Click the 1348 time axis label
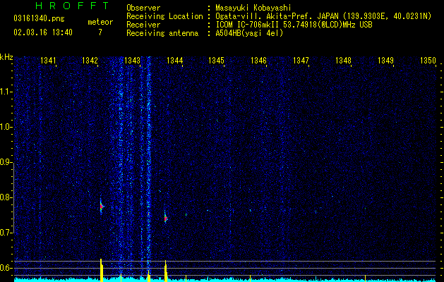Image resolution: width=444 pixels, height=282 pixels. click(343, 61)
